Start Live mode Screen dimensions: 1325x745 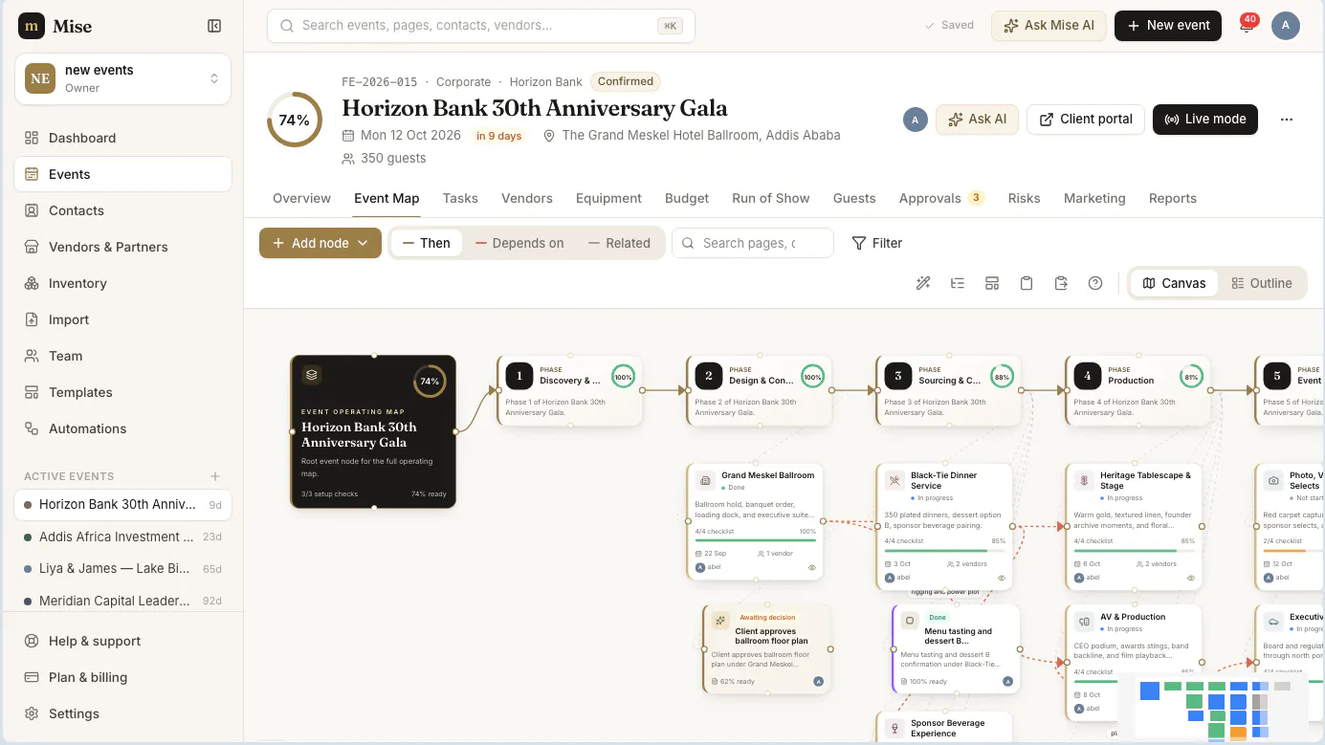[x=1205, y=120]
